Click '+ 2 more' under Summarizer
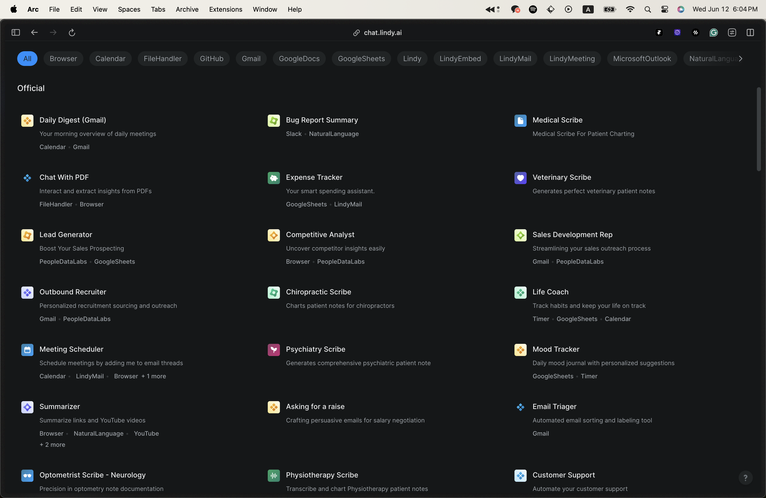The height and width of the screenshot is (498, 766). [x=52, y=445]
